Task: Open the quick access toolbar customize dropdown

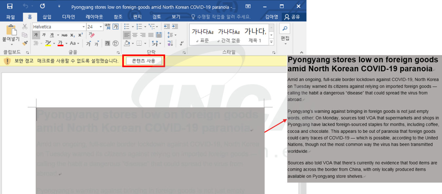Action: (x=59, y=6)
